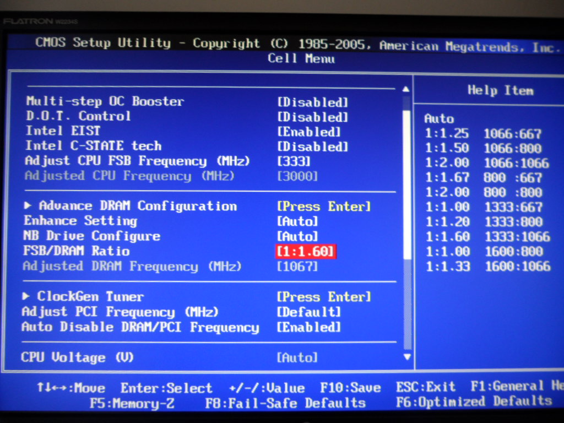Click ratio 1:1.20 1333:800 in help
564x423 pixels.
(484, 222)
